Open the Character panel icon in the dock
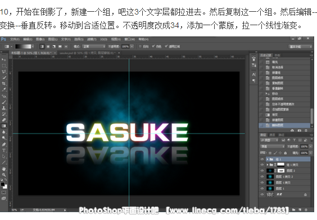This screenshot has width=317, height=220. pos(254,74)
